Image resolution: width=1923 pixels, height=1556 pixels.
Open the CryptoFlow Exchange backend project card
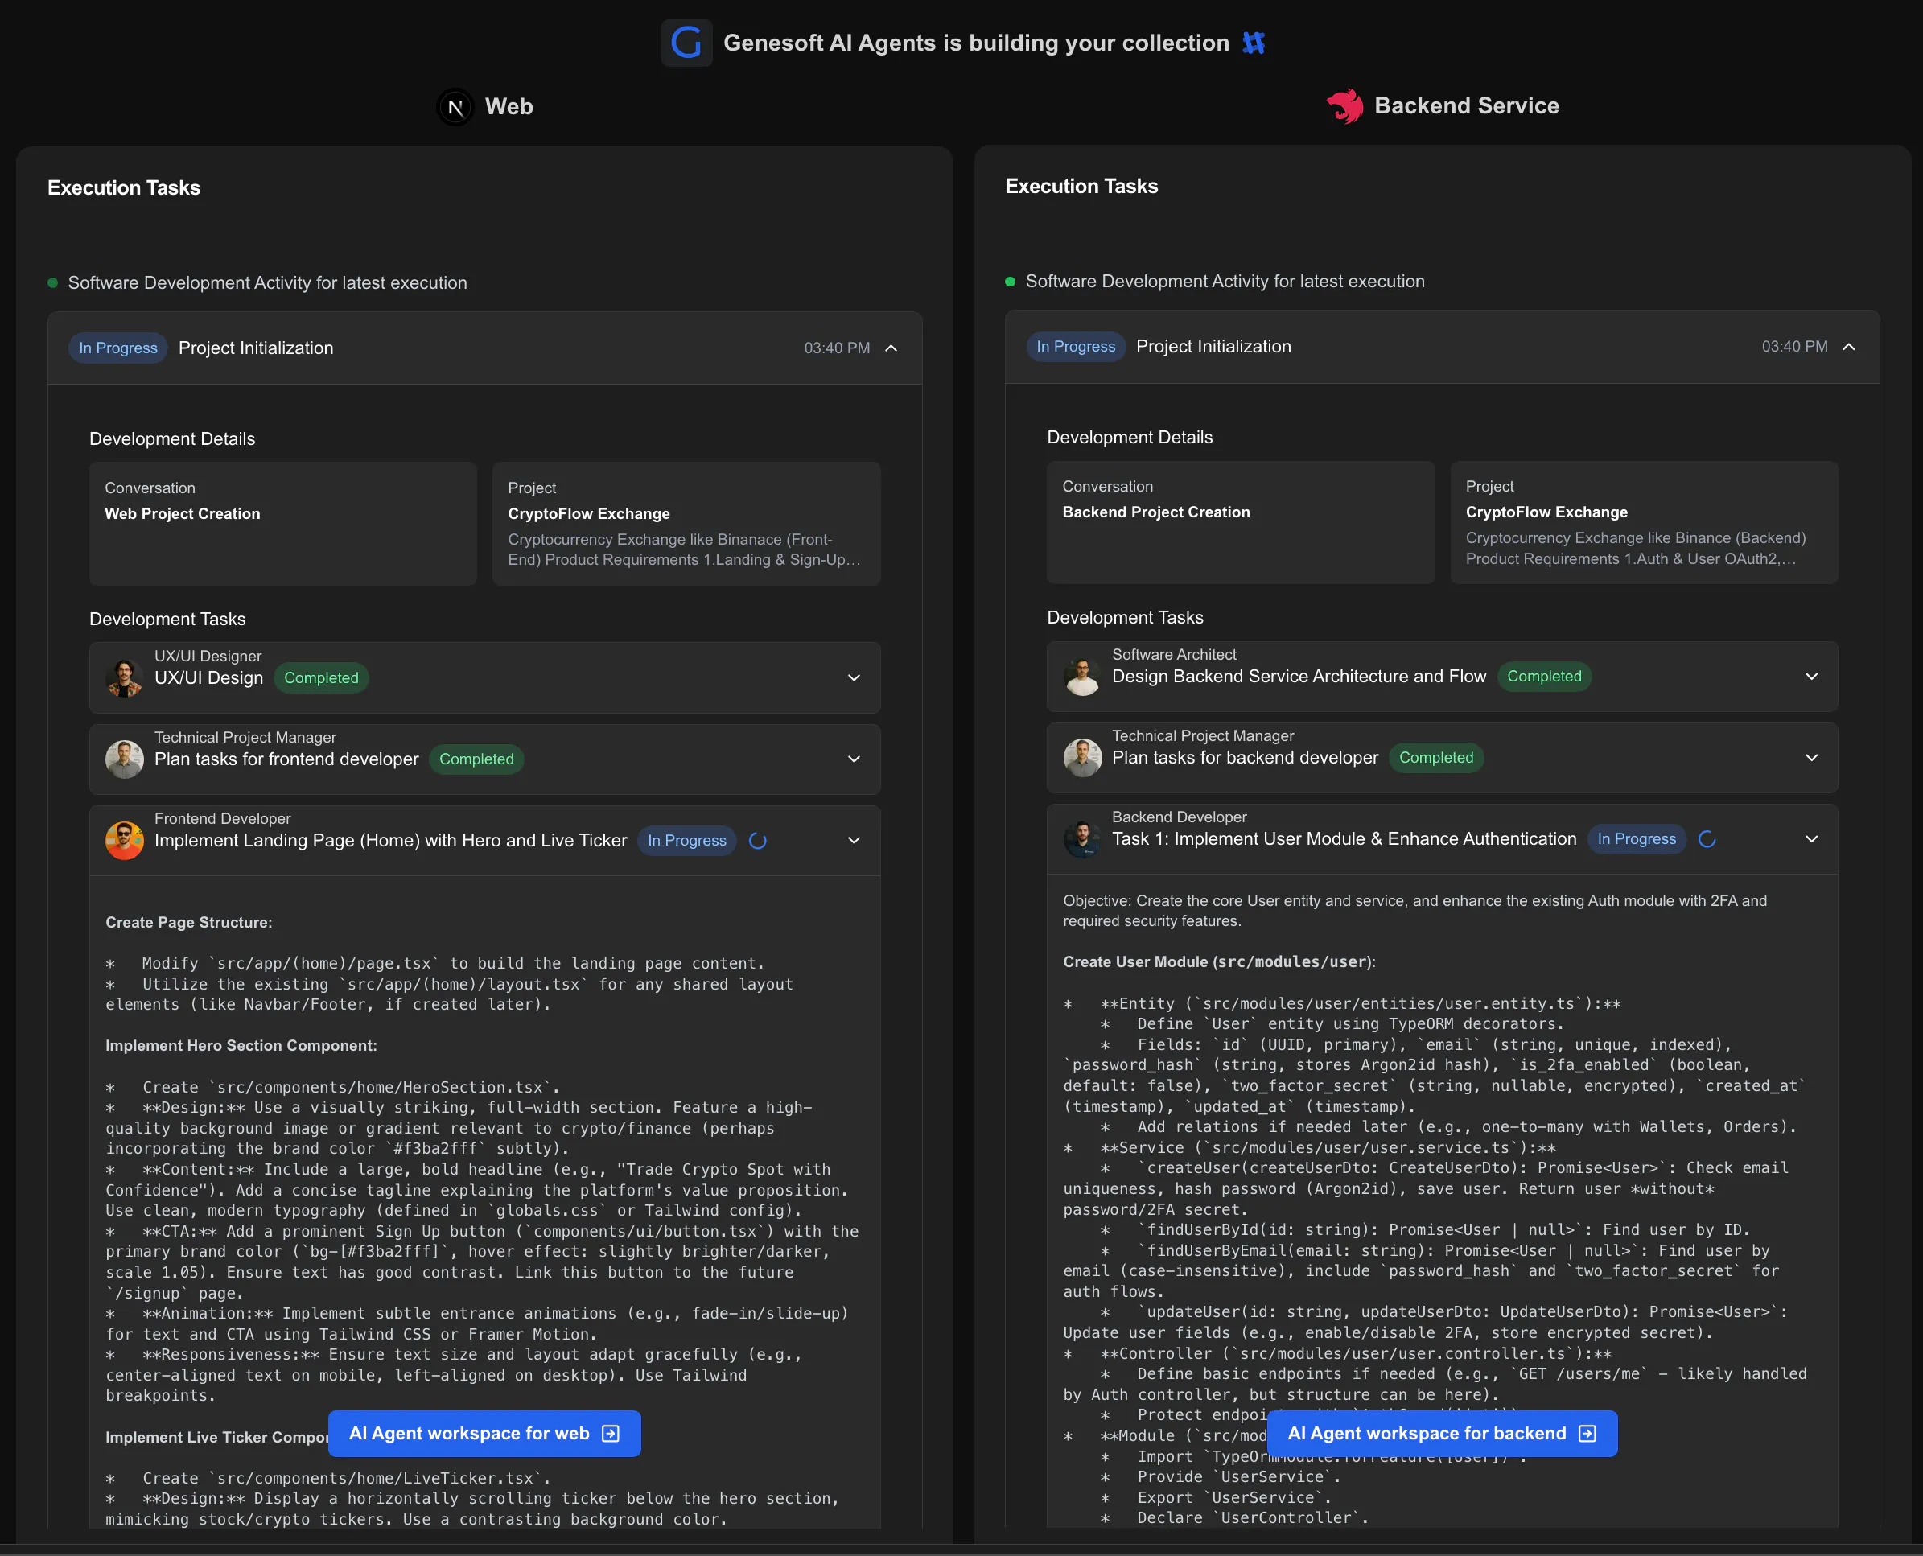pyautogui.click(x=1644, y=522)
